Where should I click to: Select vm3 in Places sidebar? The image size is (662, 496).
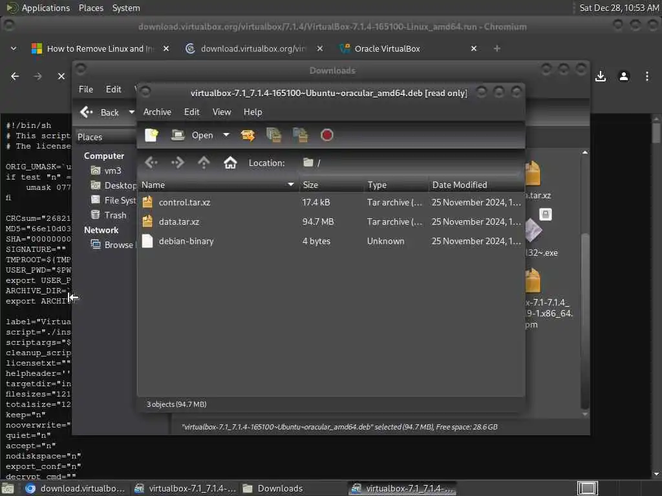(x=107, y=170)
